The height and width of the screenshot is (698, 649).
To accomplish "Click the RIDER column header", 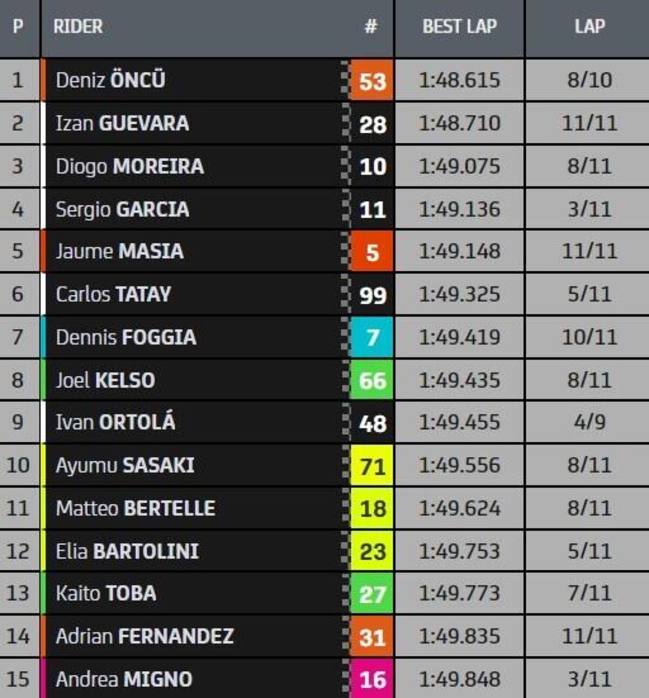I will [78, 26].
